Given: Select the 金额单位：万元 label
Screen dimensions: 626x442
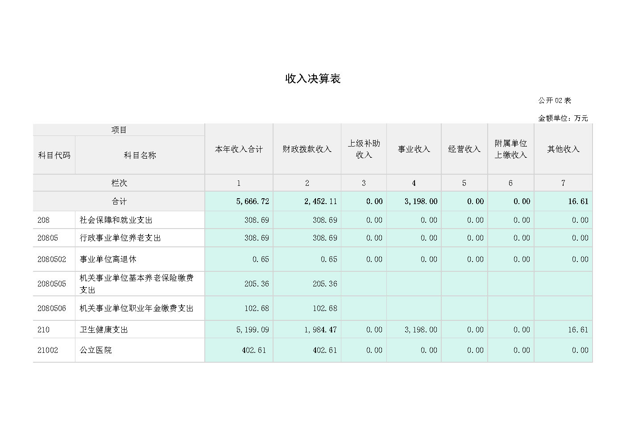Looking at the screenshot, I should 563,118.
